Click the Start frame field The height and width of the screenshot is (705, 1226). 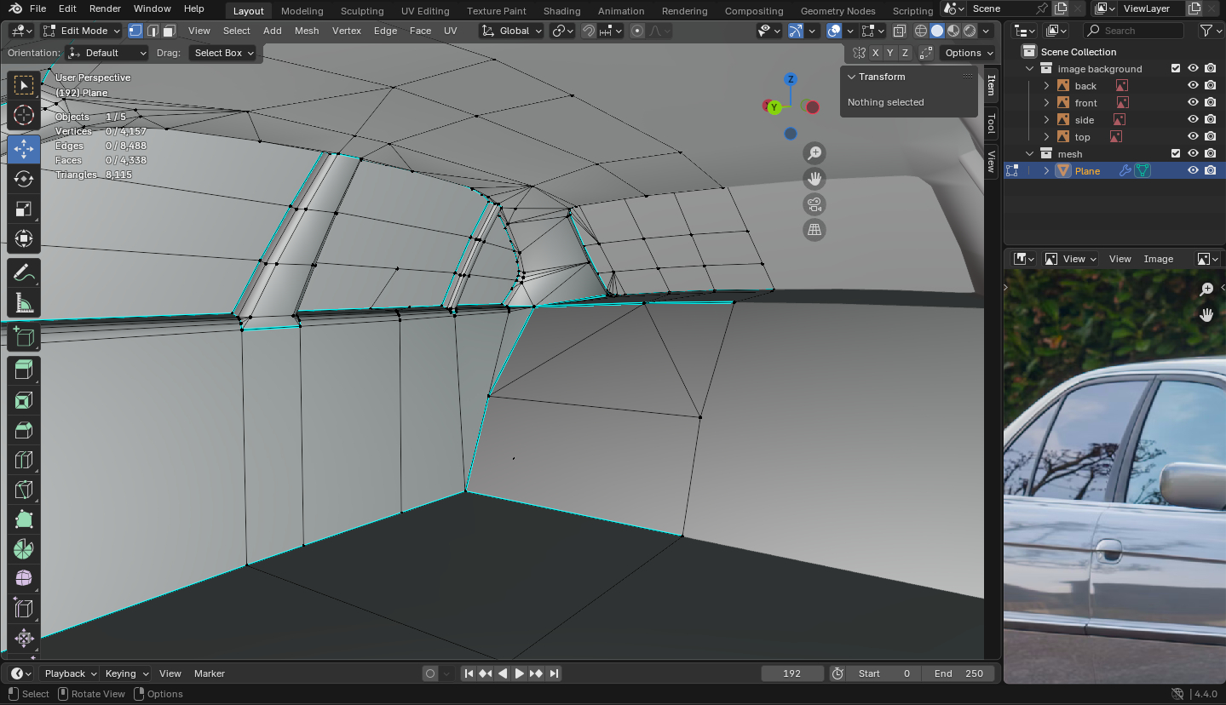pyautogui.click(x=884, y=673)
